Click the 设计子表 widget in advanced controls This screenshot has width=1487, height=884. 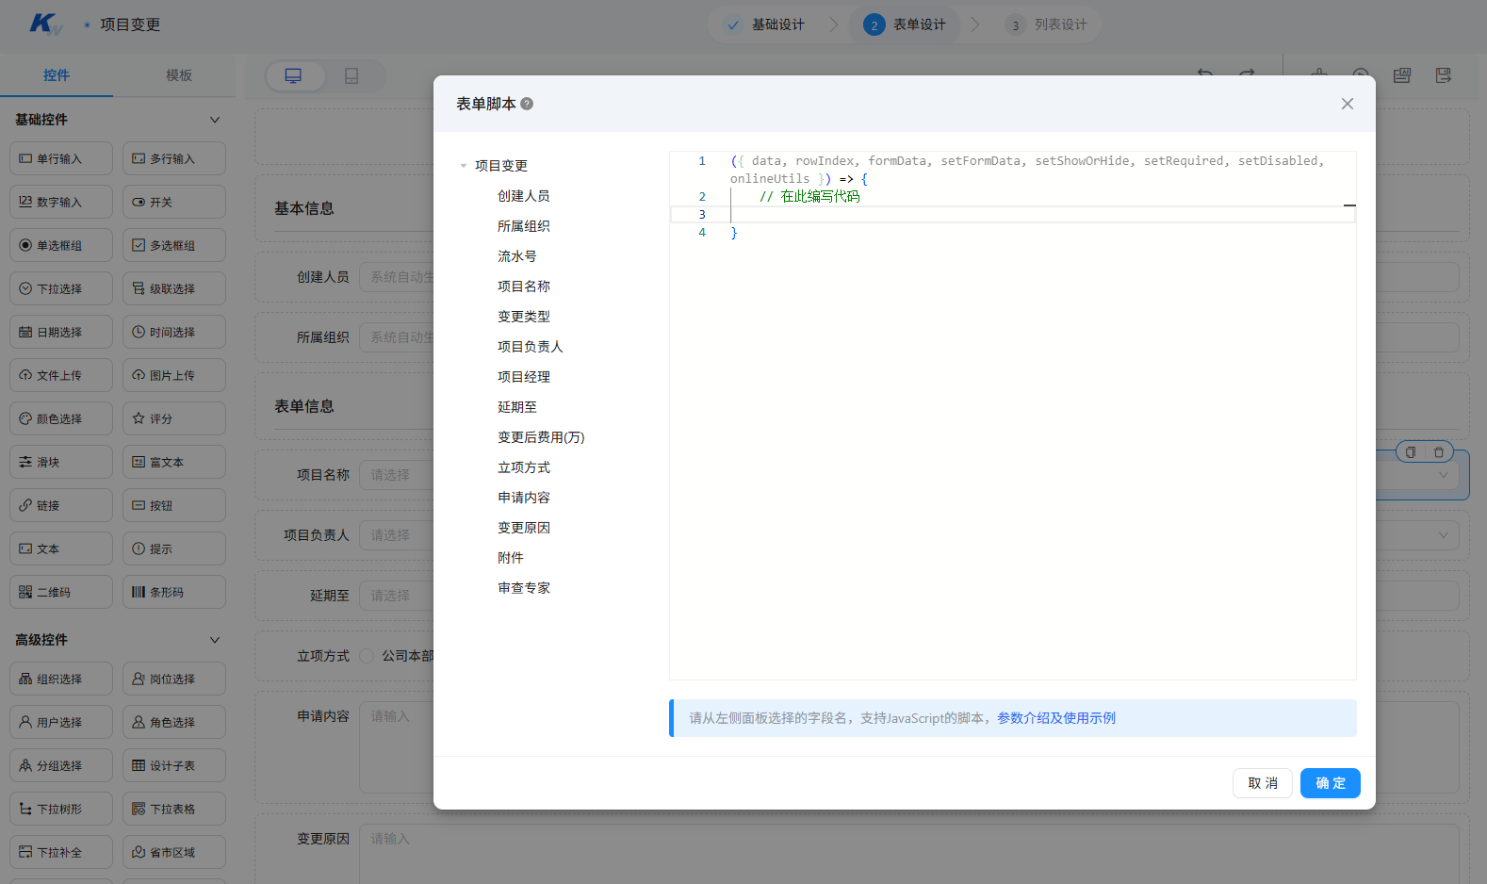click(x=174, y=765)
